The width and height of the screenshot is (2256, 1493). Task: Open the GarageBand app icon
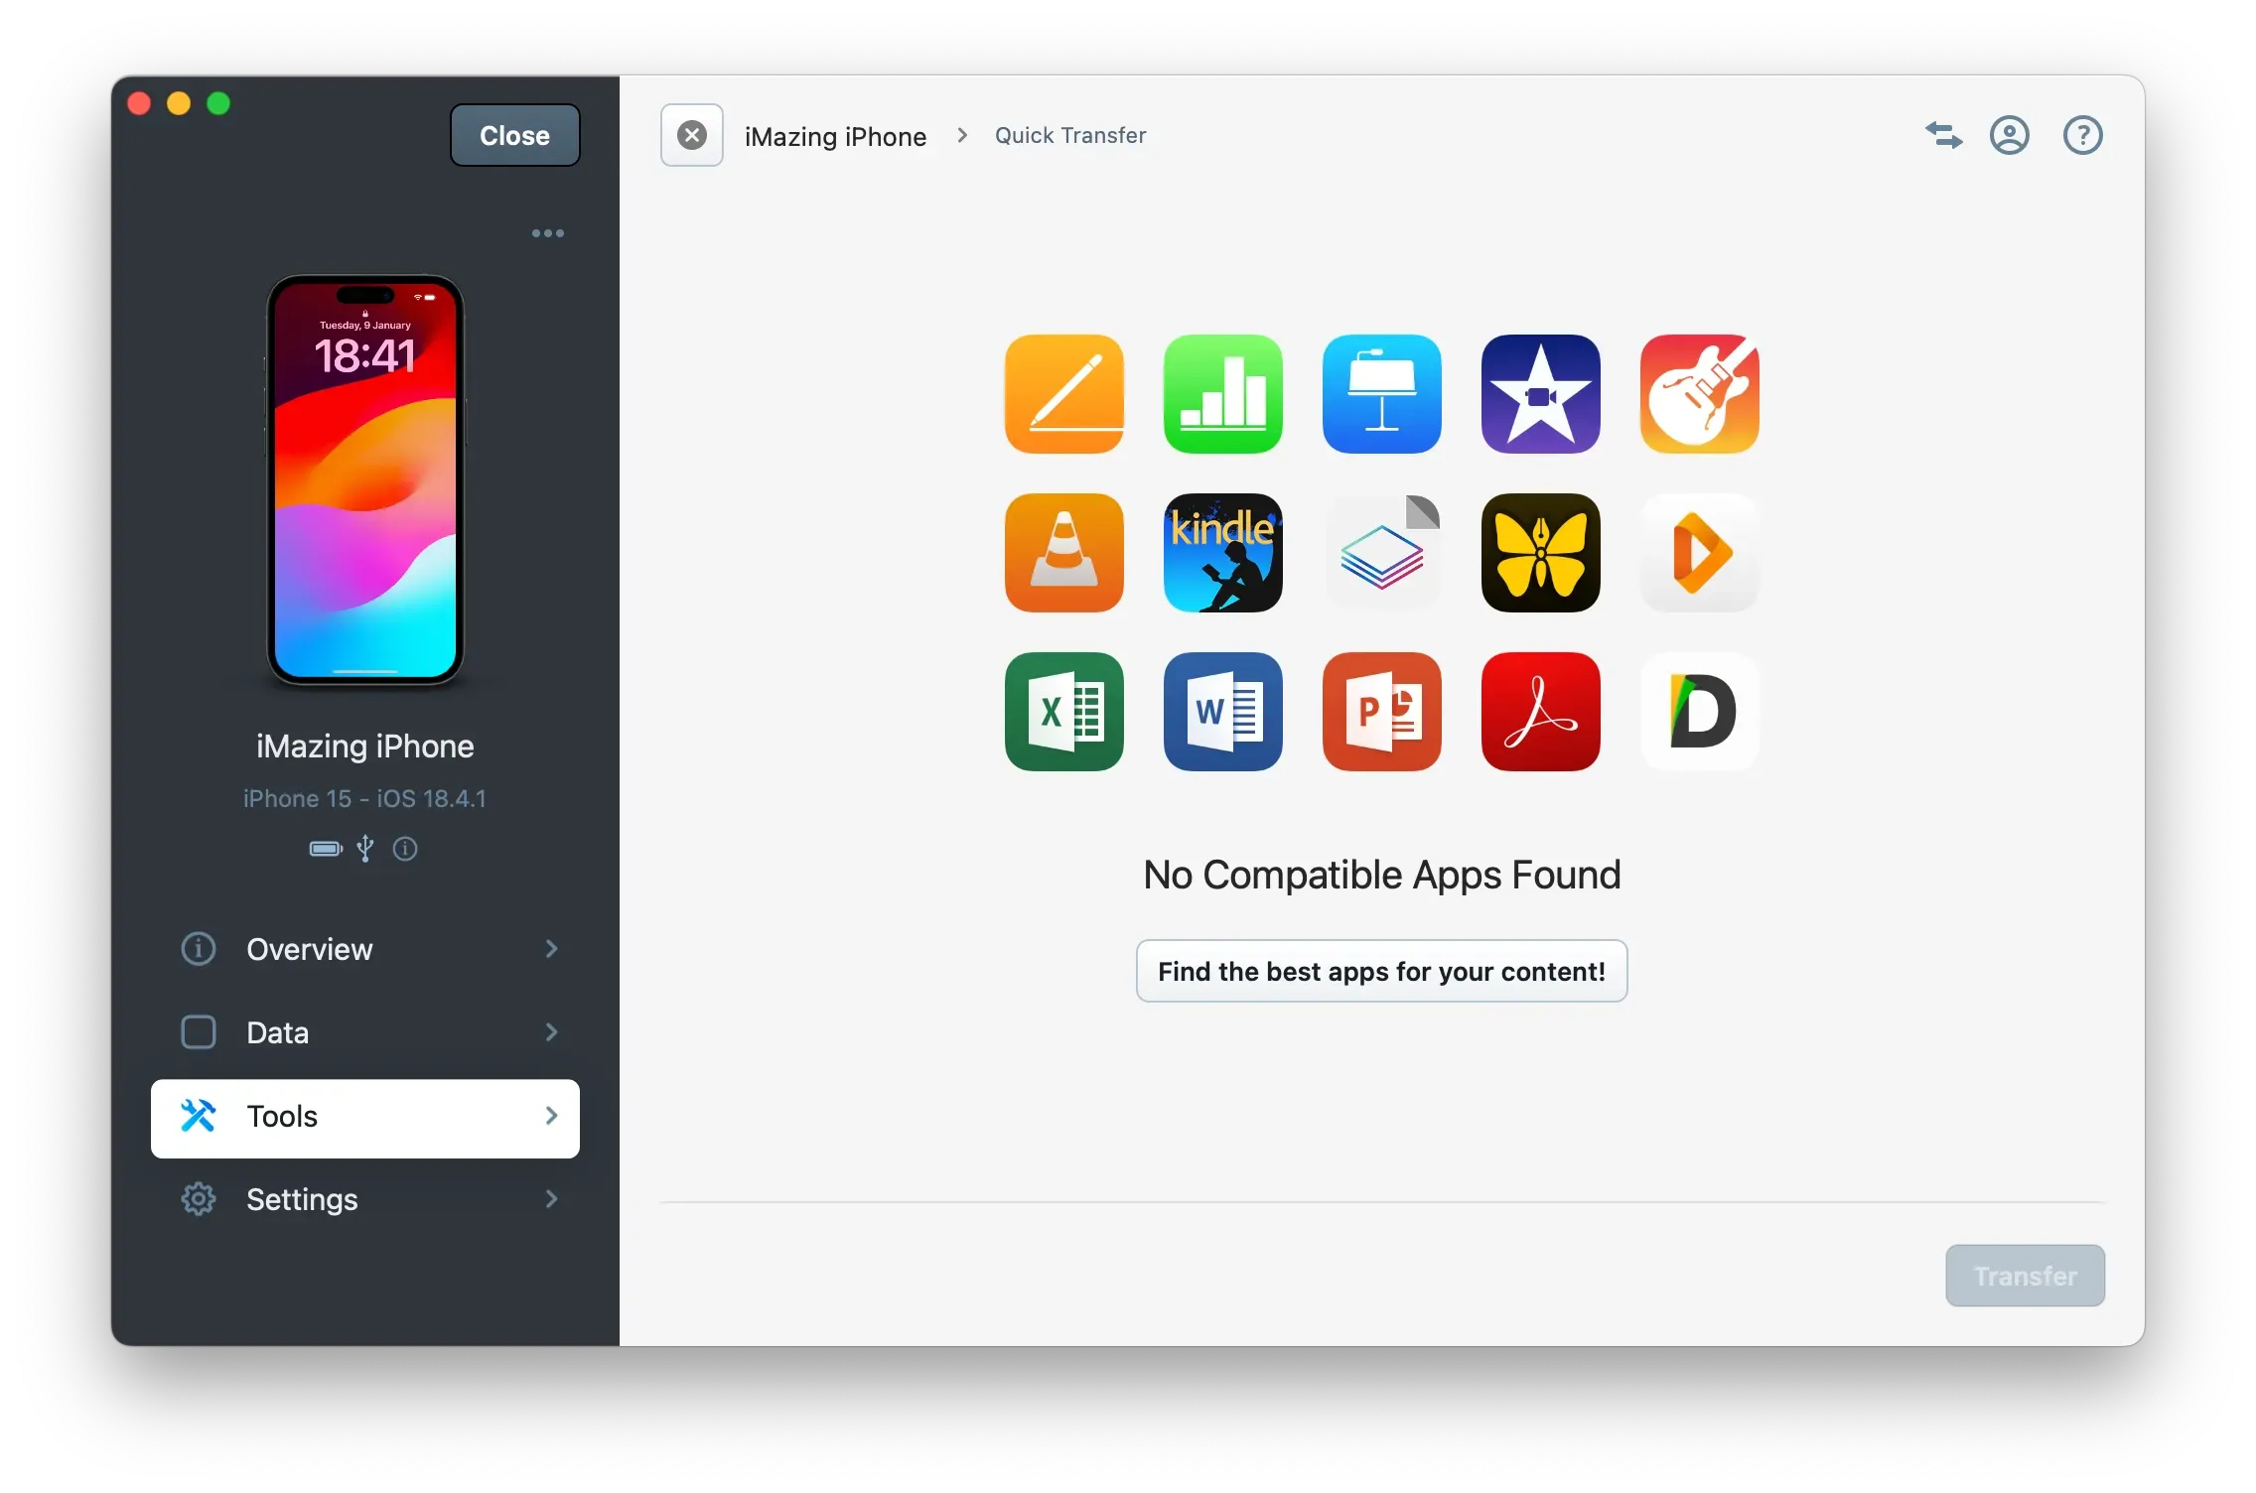click(x=1700, y=394)
